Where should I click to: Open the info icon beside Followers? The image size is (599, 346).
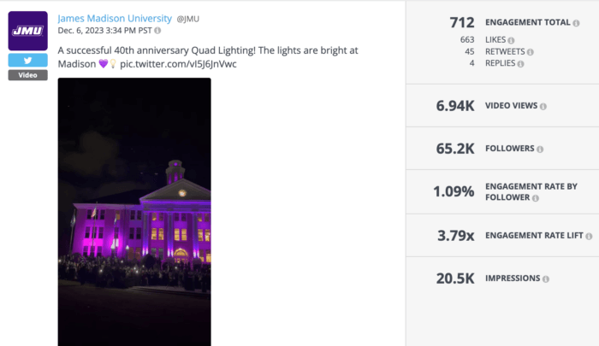[541, 149]
